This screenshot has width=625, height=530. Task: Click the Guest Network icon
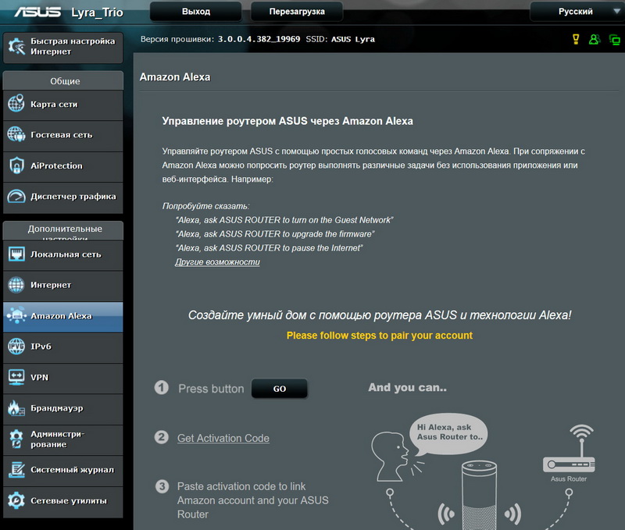(x=16, y=135)
